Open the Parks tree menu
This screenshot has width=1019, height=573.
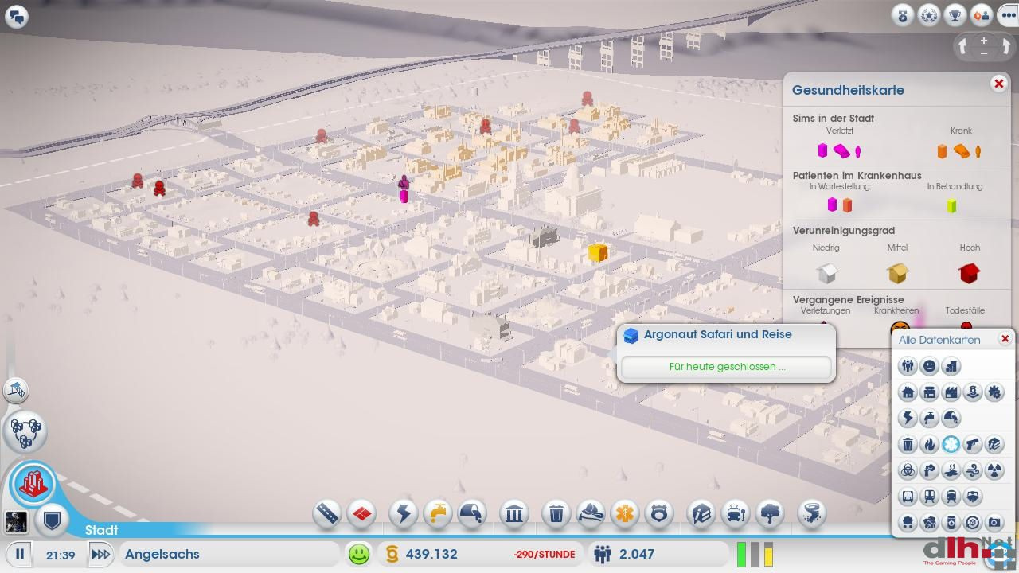pos(770,514)
